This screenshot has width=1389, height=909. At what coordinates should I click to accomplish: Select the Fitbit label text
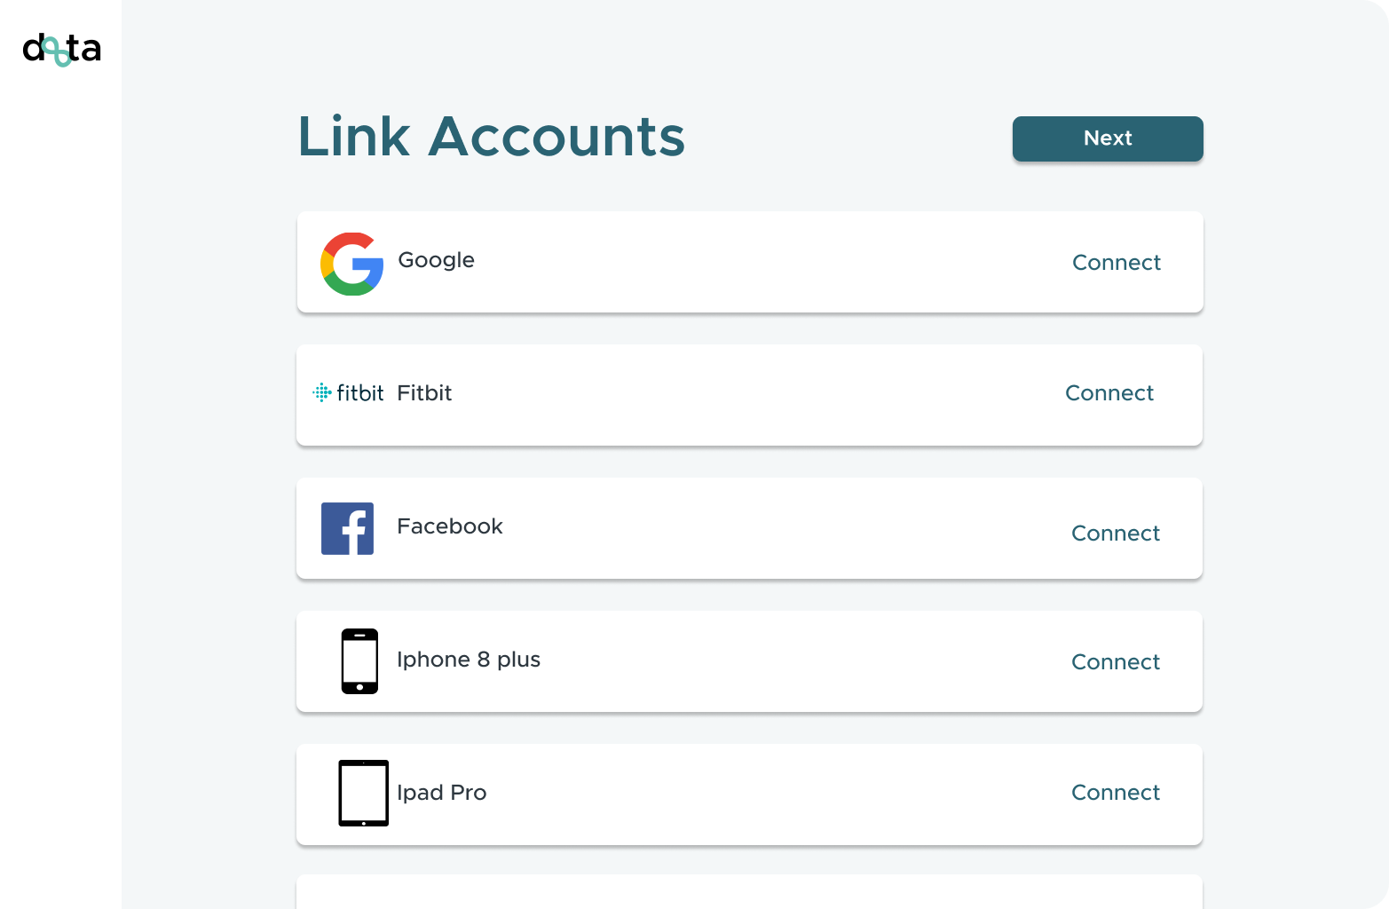tap(424, 393)
